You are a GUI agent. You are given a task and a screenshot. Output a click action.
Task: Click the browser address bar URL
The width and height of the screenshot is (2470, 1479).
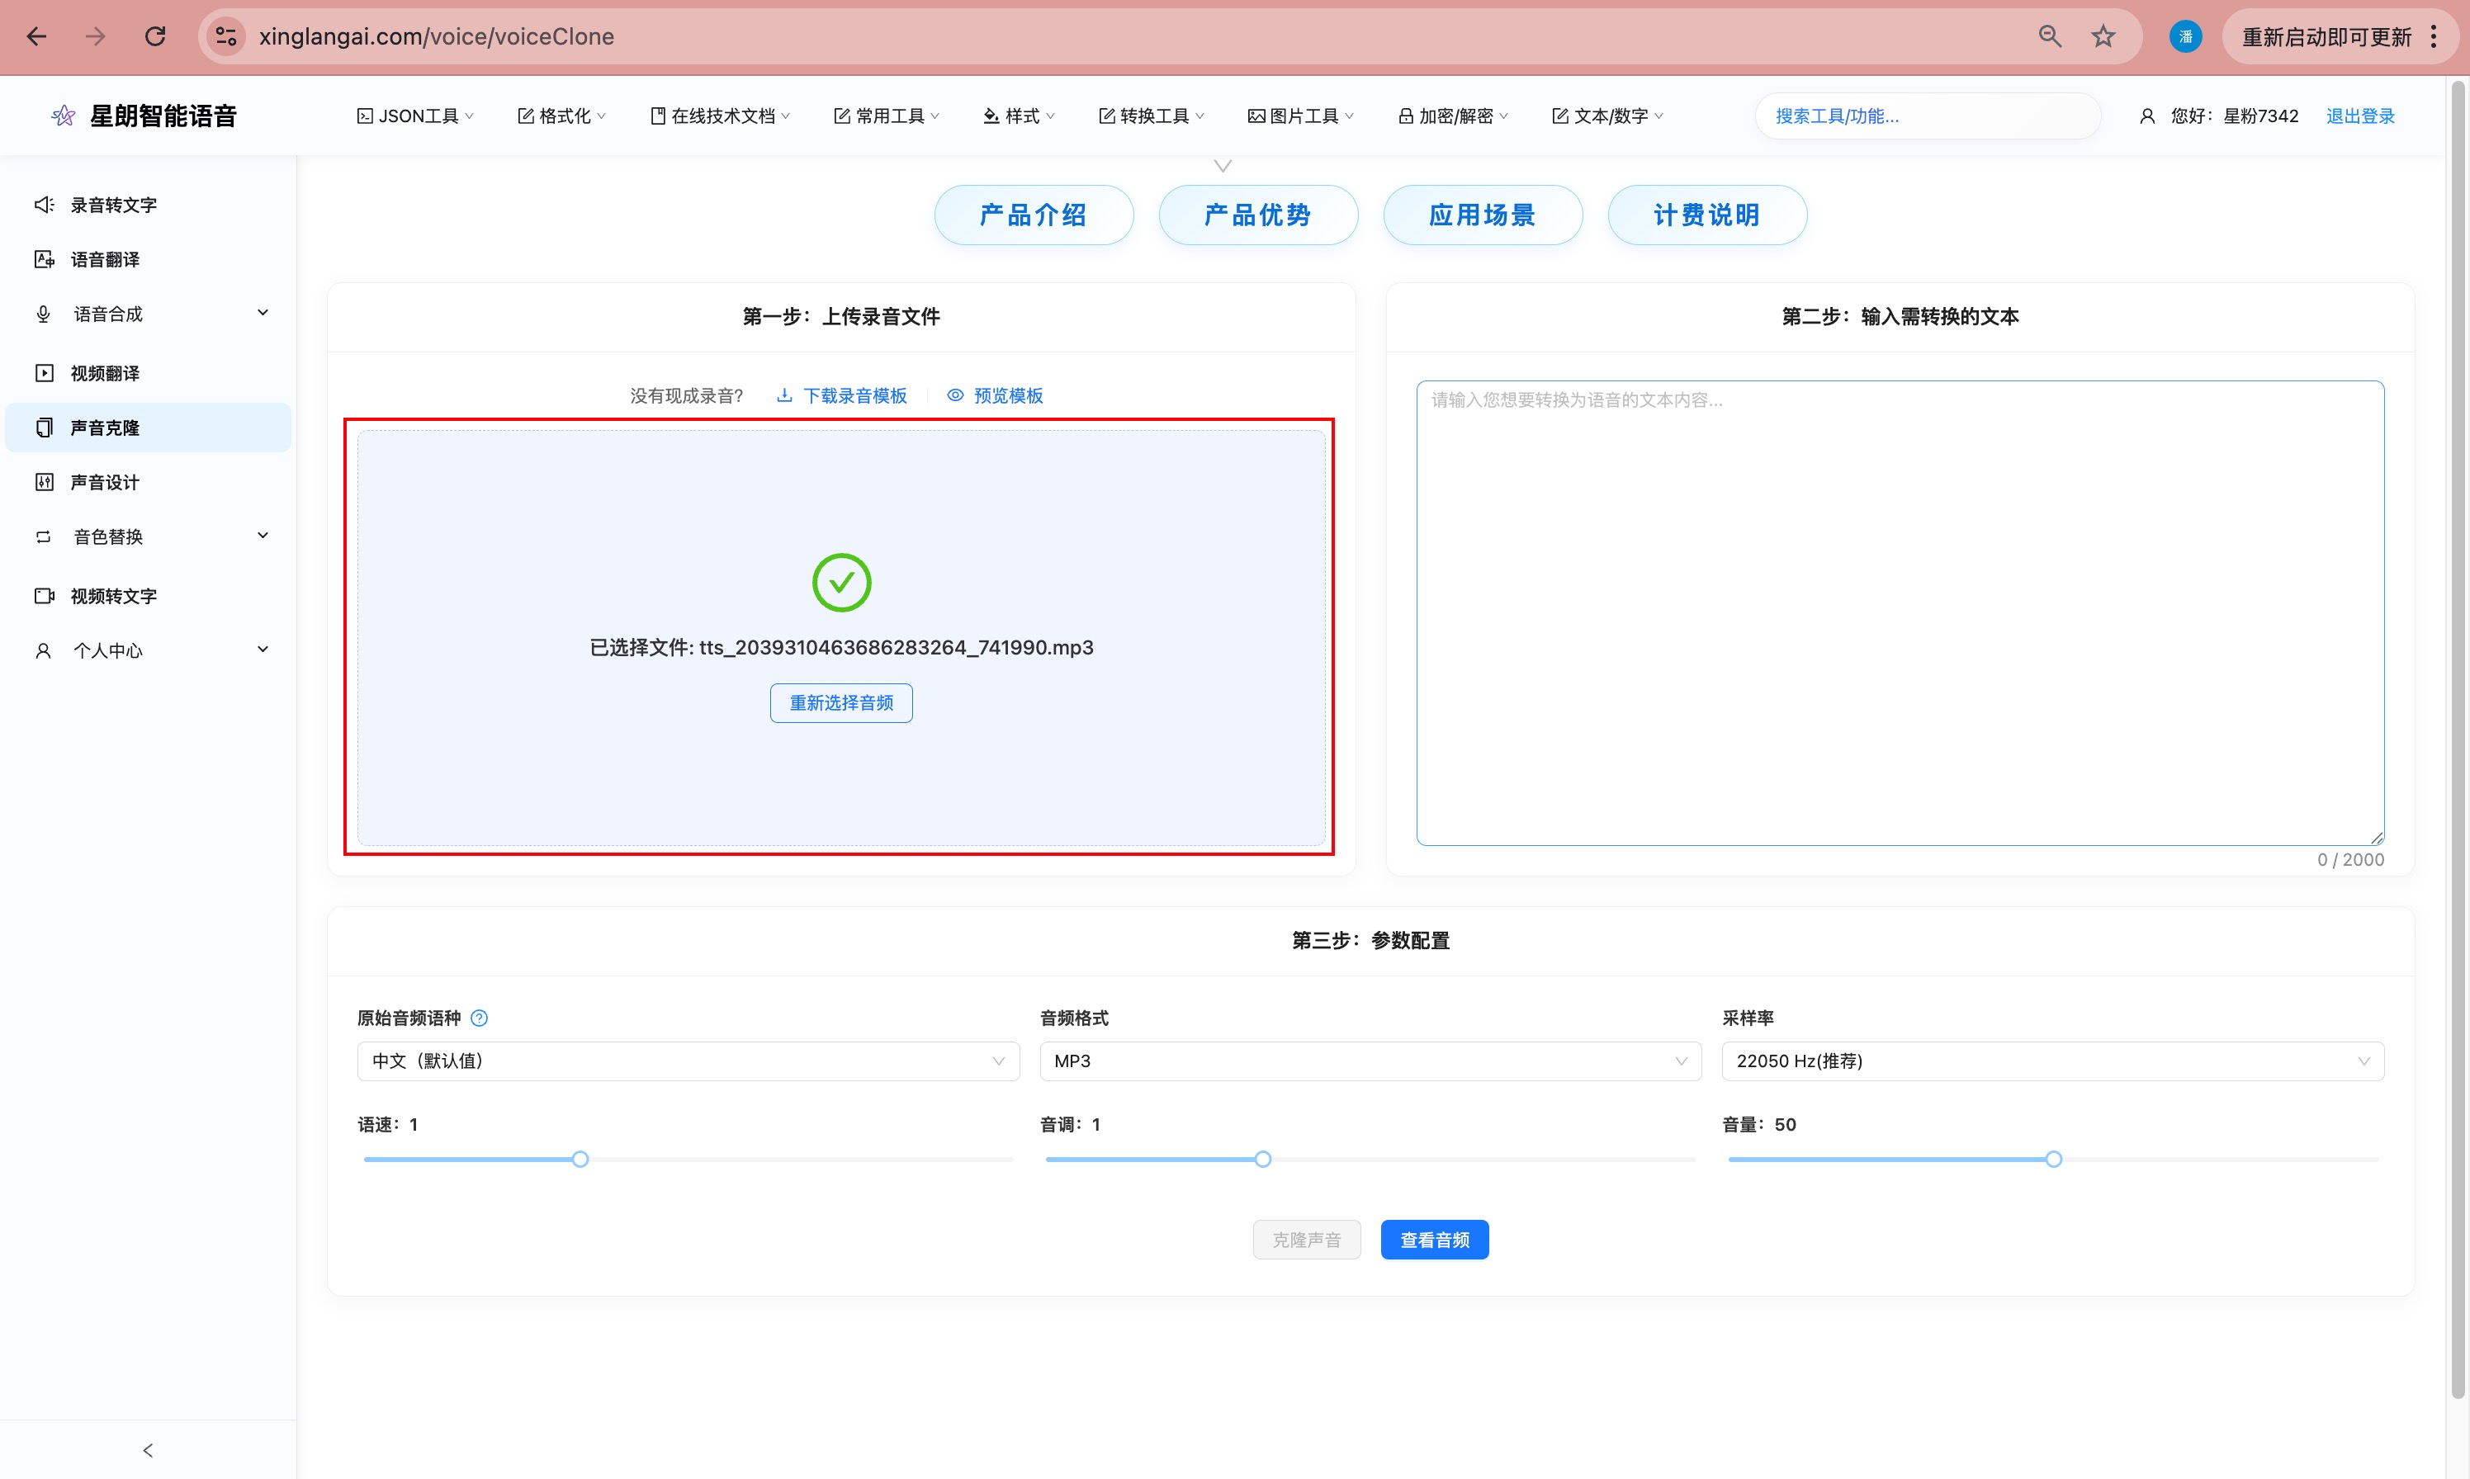[437, 37]
